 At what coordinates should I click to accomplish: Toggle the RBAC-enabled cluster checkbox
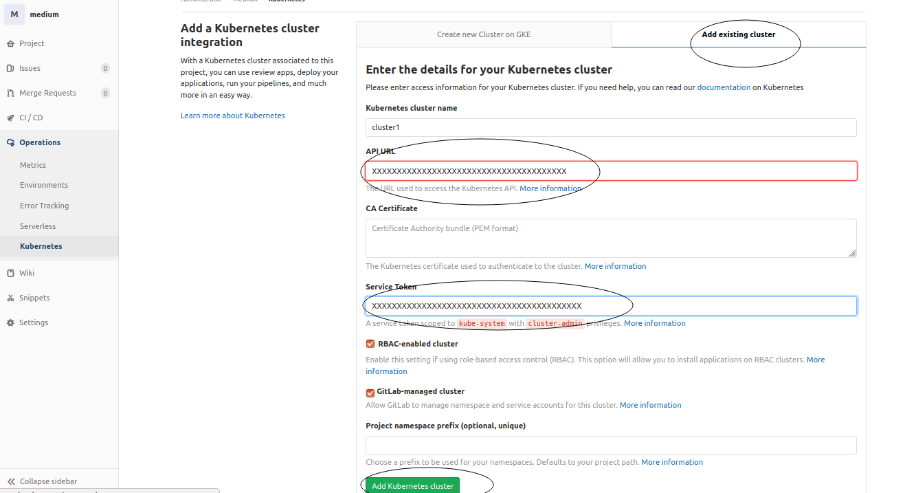point(370,344)
